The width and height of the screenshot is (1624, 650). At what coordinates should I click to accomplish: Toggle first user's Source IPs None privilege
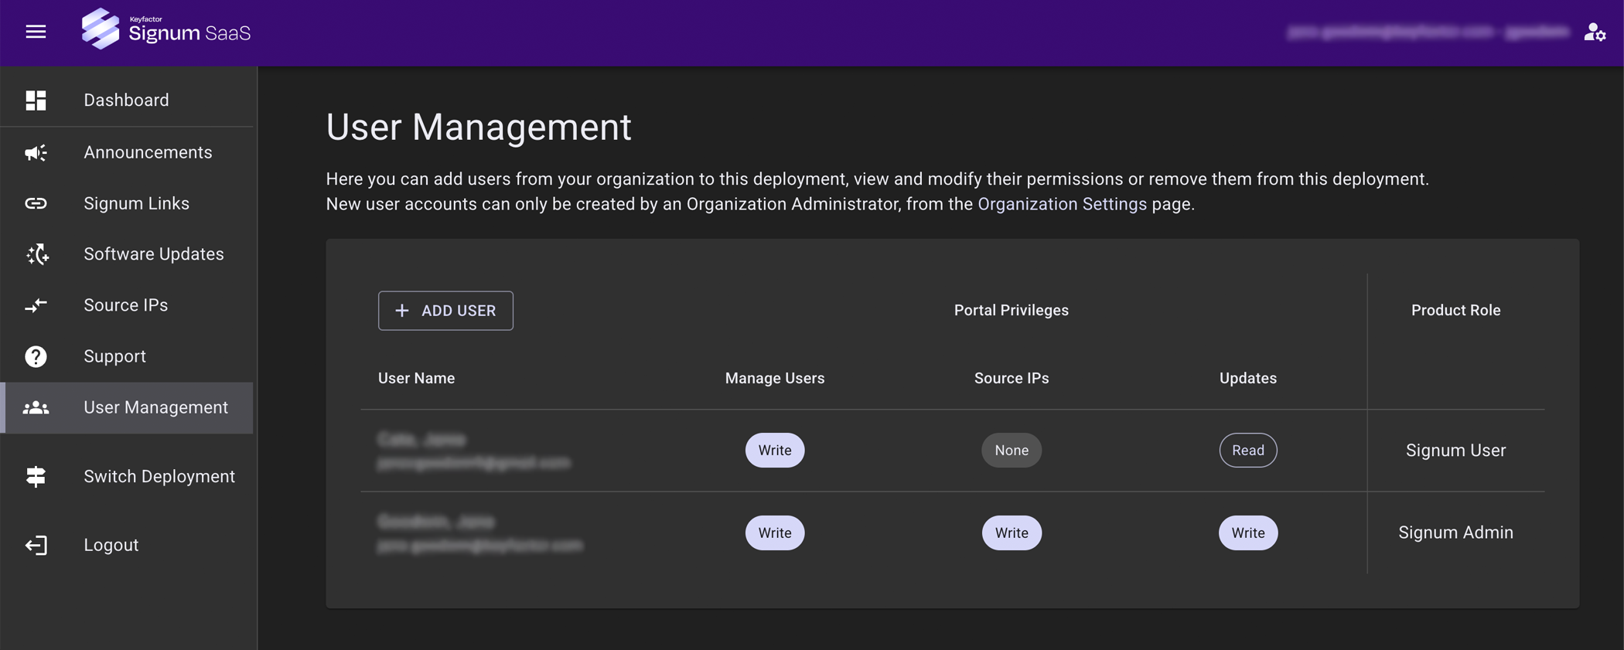point(1011,451)
